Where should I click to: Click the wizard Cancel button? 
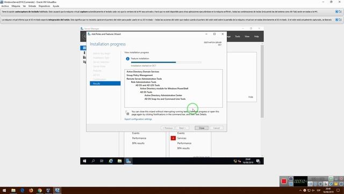[x=217, y=128]
